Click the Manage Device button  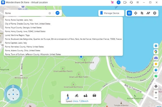coord(111,13)
